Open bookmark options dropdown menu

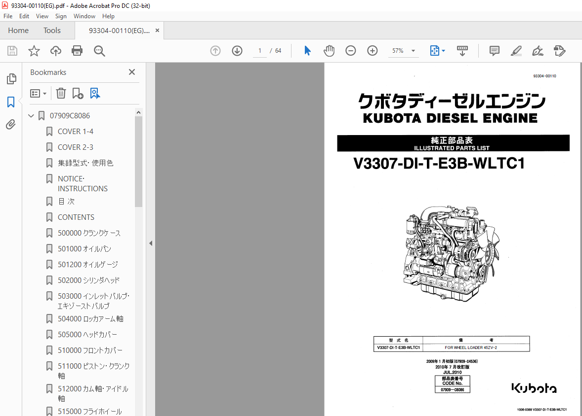[x=38, y=93]
